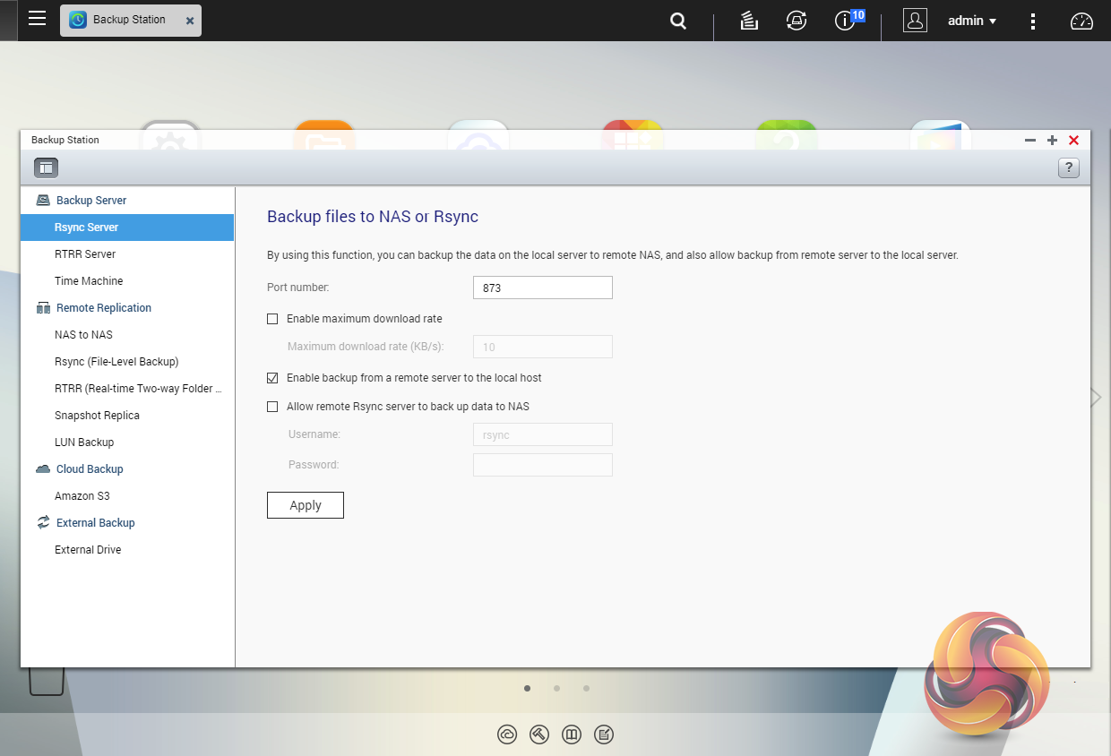Click the myQNAPcloud icon in bottom bar
Image resolution: width=1111 pixels, height=756 pixels.
coord(507,735)
